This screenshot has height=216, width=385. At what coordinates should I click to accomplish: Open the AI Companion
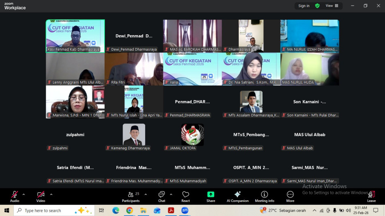pos(237,197)
